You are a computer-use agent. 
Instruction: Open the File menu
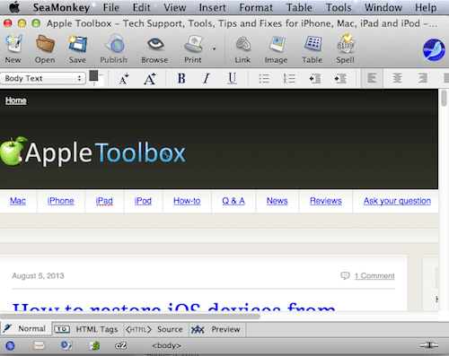coord(111,7)
